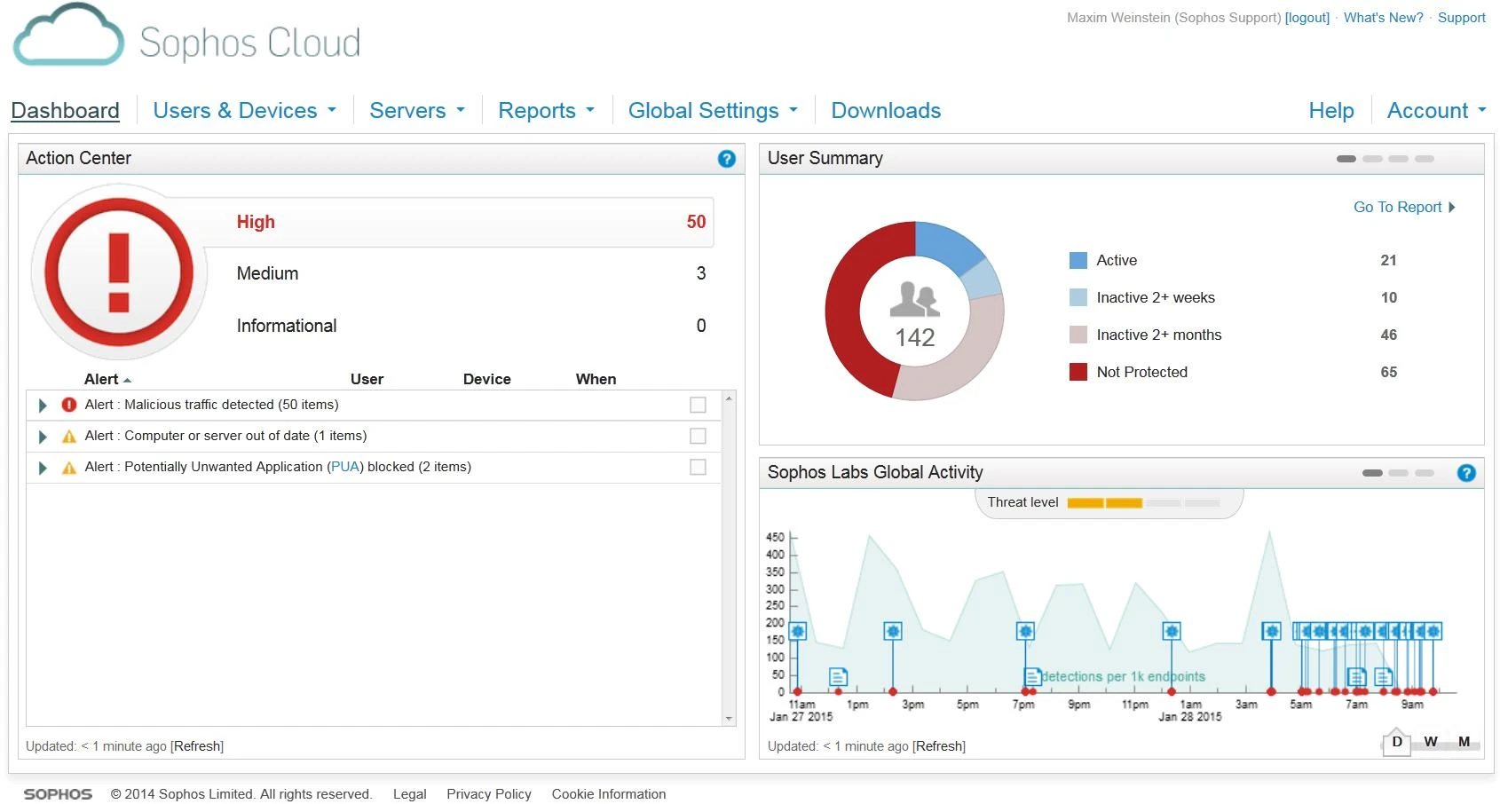Screen dimensions: 1500x804
Task: Click the users icon inside the donut chart
Action: tap(914, 300)
